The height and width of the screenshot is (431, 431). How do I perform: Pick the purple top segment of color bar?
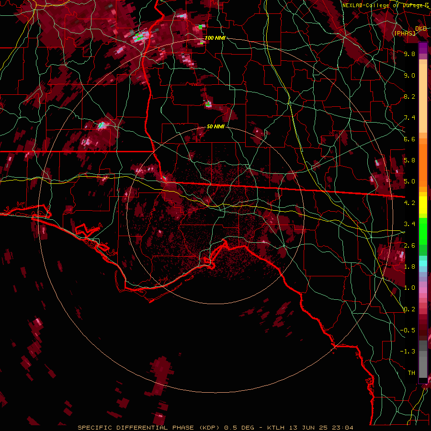pyautogui.click(x=423, y=48)
